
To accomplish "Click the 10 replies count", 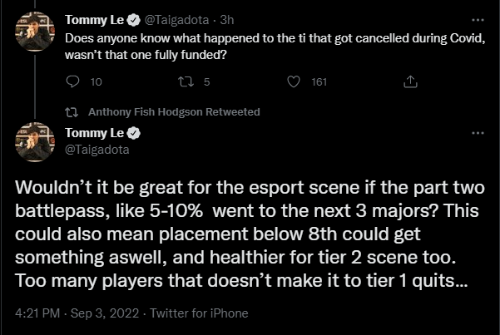I will click(x=95, y=81).
